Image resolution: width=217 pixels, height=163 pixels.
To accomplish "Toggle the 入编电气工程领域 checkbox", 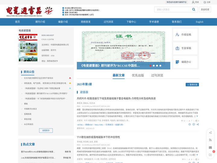I will (x=63, y=10).
